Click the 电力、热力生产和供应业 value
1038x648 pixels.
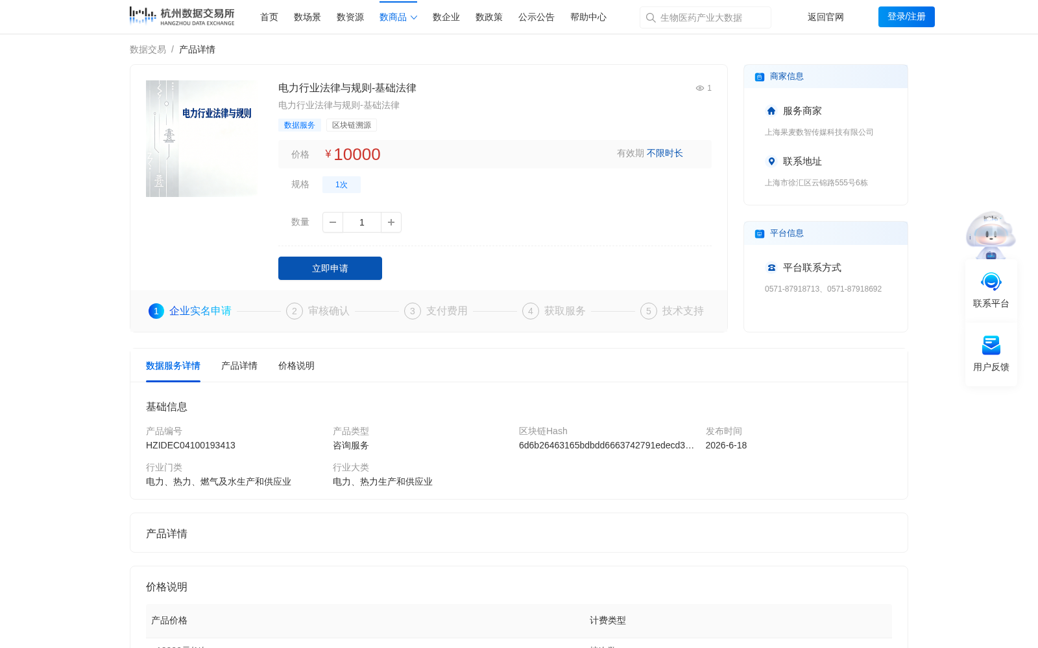[x=383, y=482]
